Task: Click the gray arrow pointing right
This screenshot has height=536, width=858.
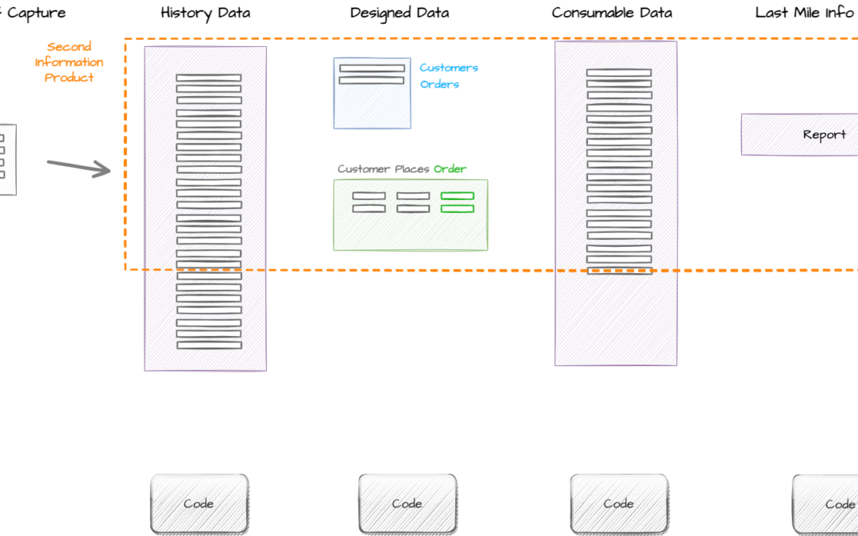Action: 78,167
